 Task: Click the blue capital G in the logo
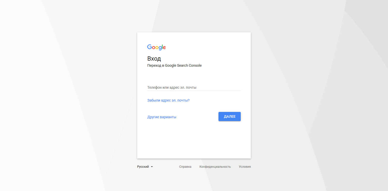[150, 47]
